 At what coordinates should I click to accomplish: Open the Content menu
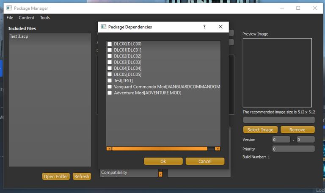(x=26, y=18)
